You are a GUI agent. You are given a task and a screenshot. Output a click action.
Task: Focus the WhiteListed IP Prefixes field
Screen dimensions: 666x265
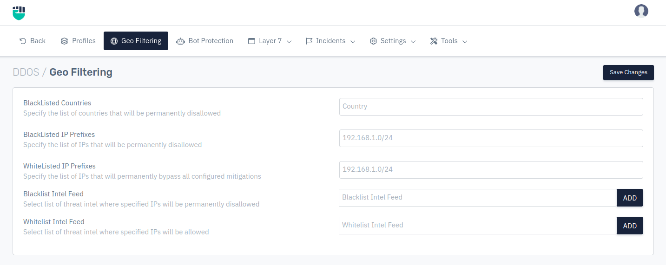[x=491, y=170]
